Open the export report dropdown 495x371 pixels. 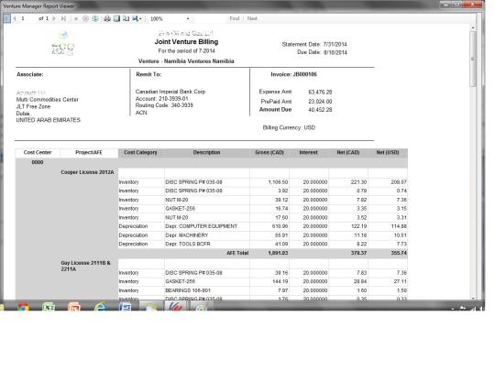[x=137, y=18]
